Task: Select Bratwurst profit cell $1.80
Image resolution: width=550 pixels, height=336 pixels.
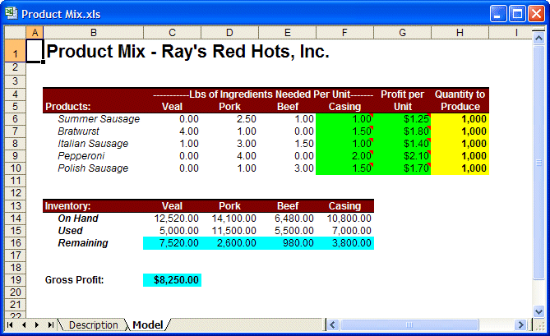Action: 402,131
